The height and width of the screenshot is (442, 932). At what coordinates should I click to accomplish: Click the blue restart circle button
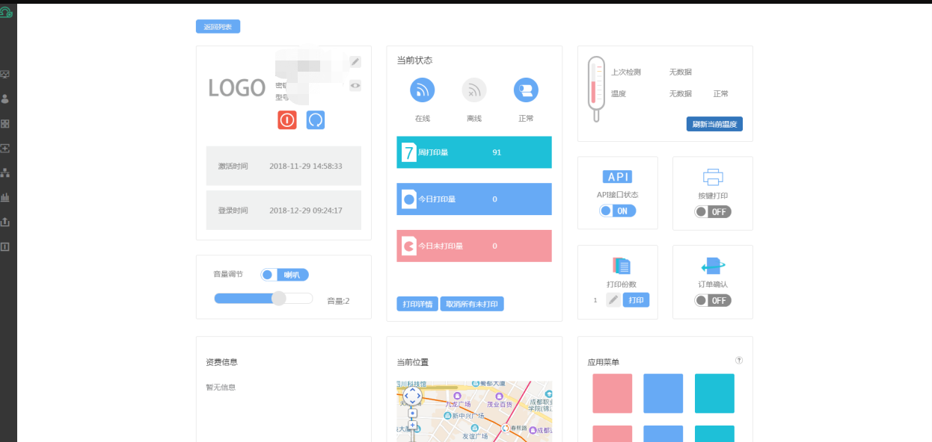316,120
